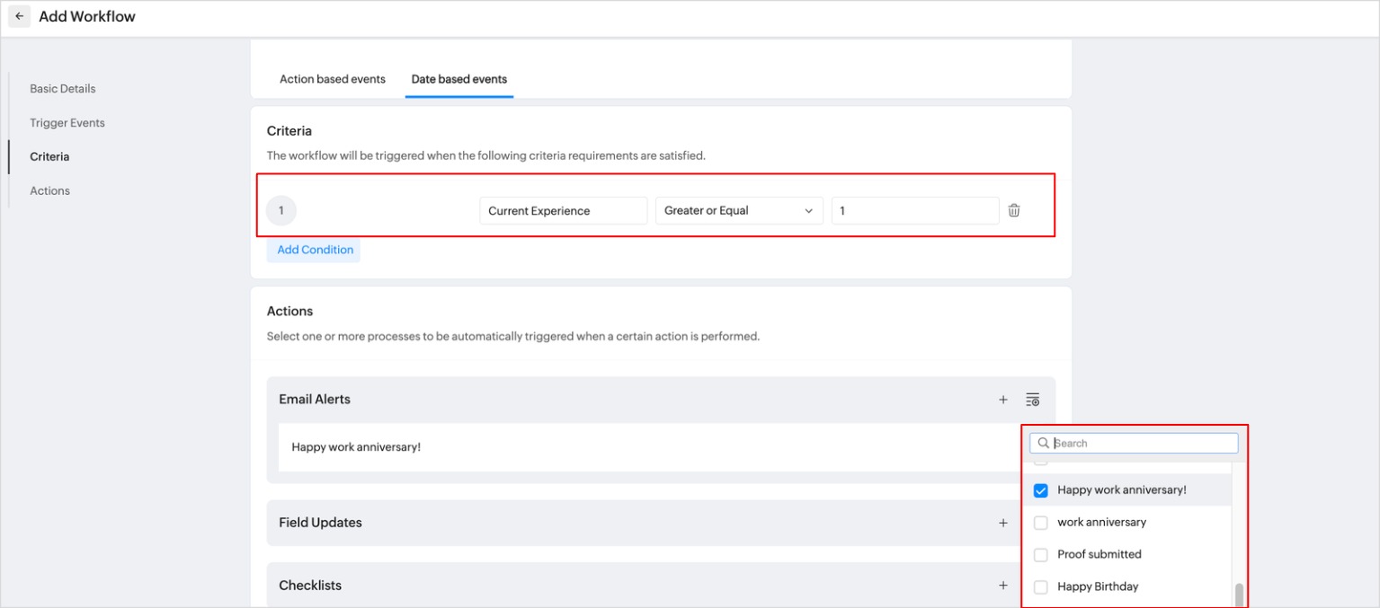The height and width of the screenshot is (608, 1380).
Task: Add a new Checklists action
Action: (1003, 586)
